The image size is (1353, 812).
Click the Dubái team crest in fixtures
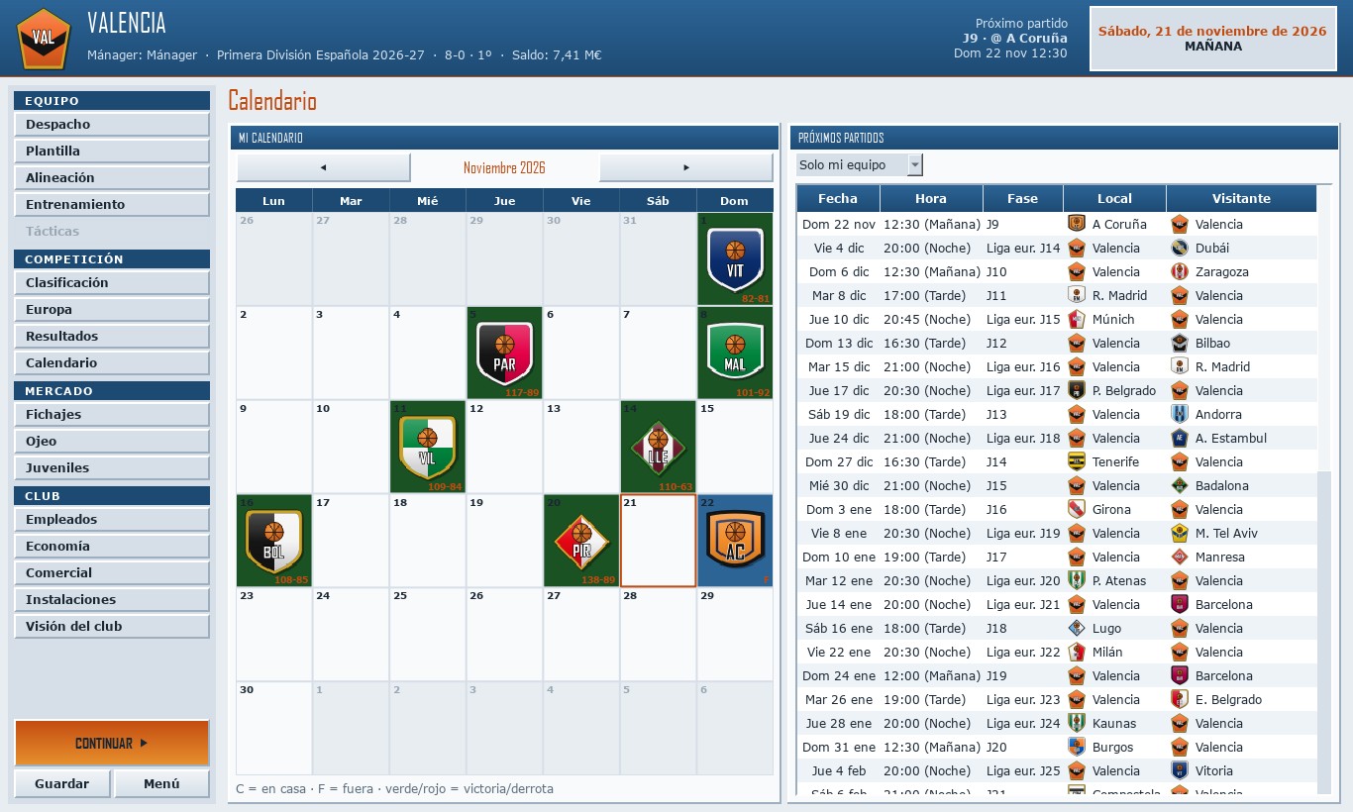1180,248
